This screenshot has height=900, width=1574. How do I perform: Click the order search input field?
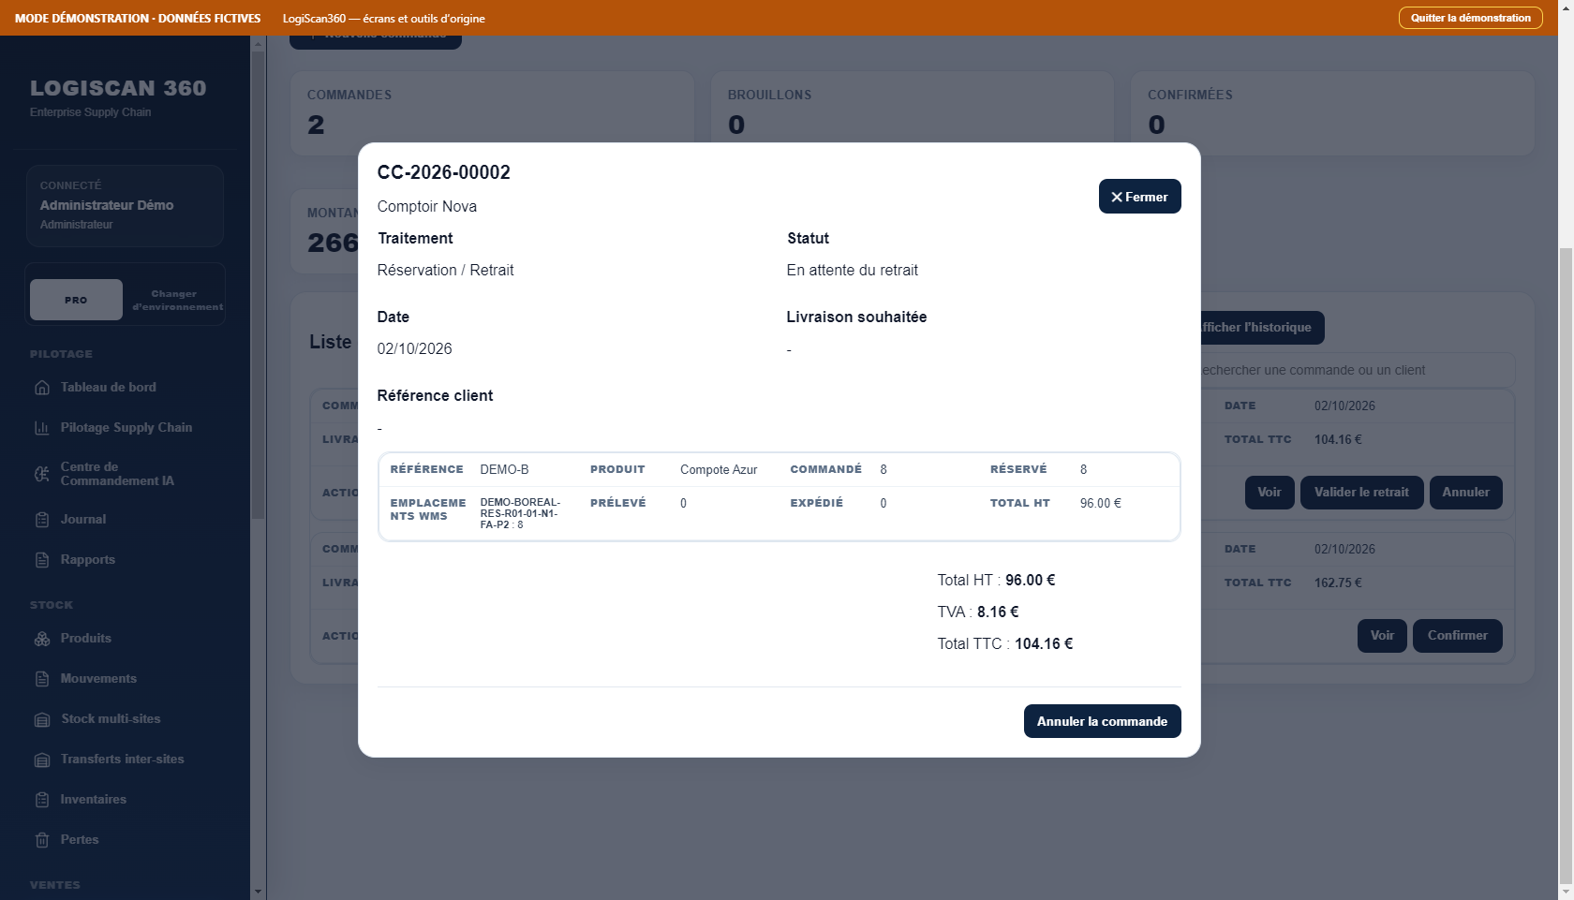coord(1357,370)
